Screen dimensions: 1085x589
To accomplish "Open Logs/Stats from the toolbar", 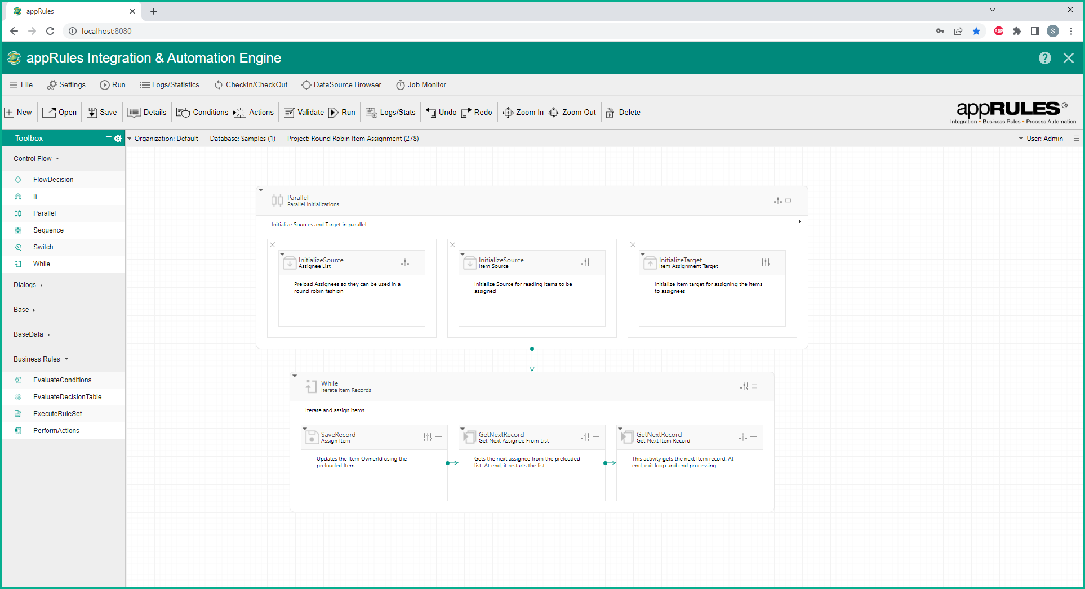I will click(x=391, y=113).
